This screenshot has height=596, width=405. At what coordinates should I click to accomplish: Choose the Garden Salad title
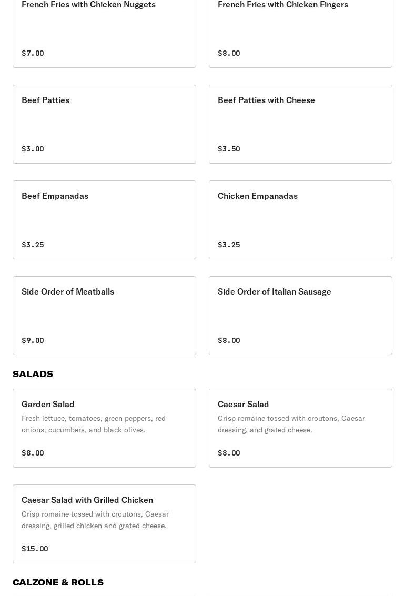pos(48,404)
